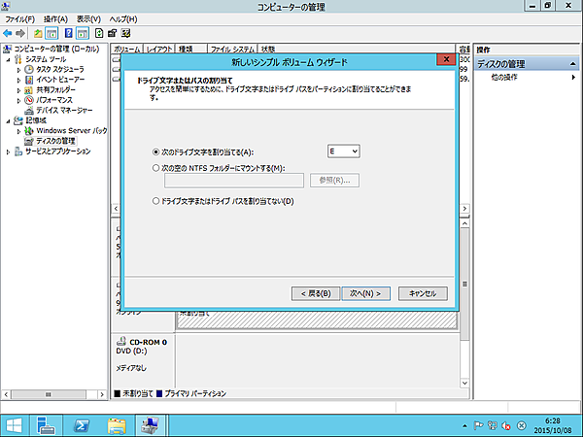Select Windows Server バックアップ tree node
Image resolution: width=583 pixels, height=437 pixels.
[71, 131]
